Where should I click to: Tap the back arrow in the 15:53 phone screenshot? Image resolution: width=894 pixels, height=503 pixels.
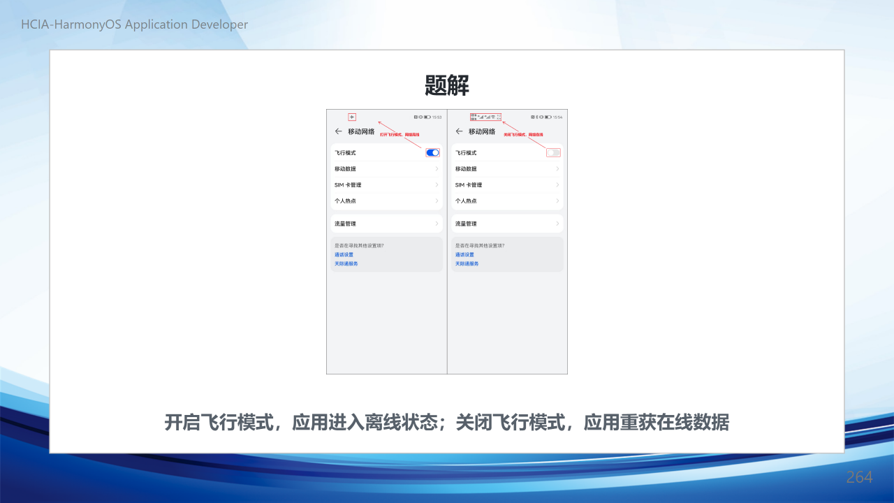coord(339,131)
